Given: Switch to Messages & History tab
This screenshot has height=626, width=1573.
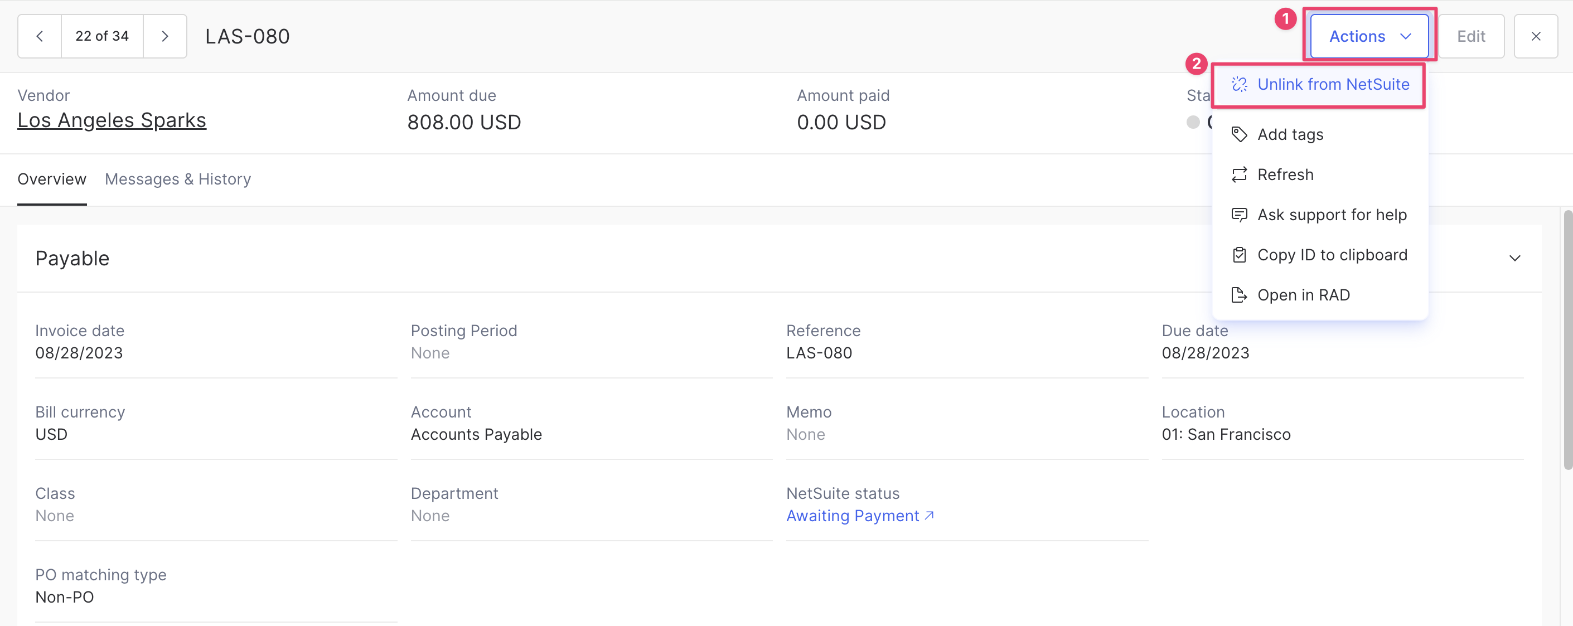Looking at the screenshot, I should coord(178,179).
